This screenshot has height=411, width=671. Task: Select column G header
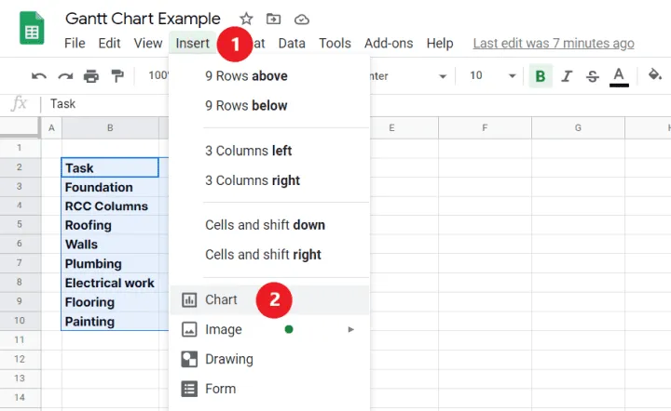[578, 127]
